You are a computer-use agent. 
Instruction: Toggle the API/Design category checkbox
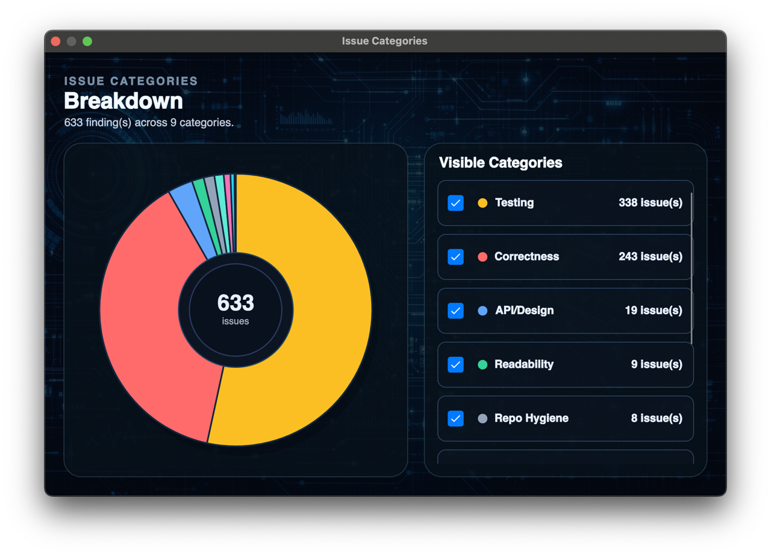456,311
